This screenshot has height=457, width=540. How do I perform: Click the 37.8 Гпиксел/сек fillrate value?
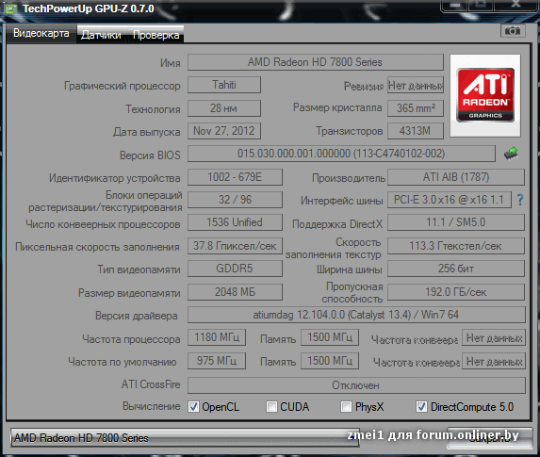pyautogui.click(x=235, y=246)
